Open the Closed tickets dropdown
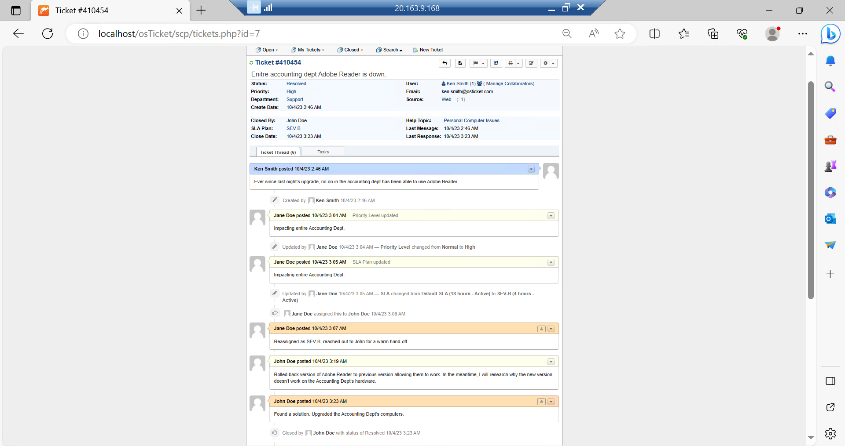Viewport: 845px width, 446px height. tap(350, 50)
